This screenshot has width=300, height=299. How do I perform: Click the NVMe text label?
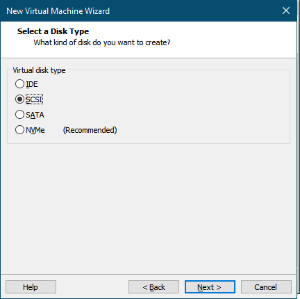coord(35,130)
